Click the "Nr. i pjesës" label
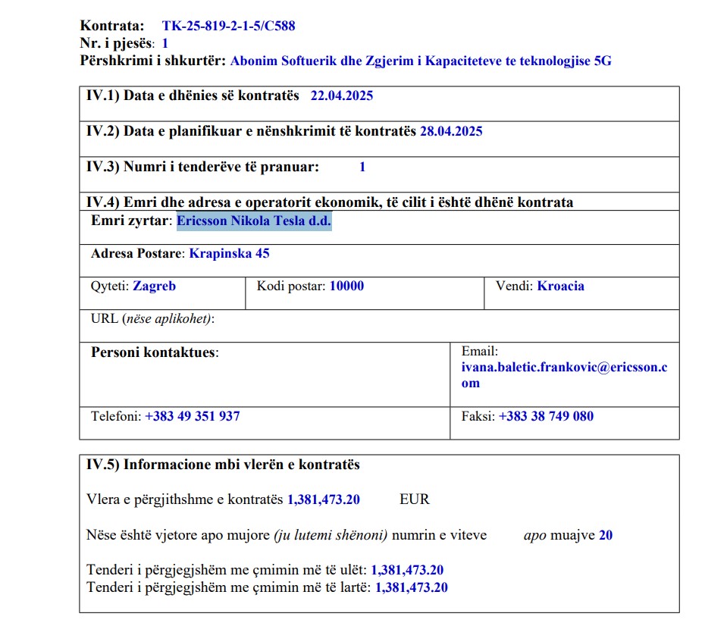The width and height of the screenshot is (705, 623). (x=117, y=43)
